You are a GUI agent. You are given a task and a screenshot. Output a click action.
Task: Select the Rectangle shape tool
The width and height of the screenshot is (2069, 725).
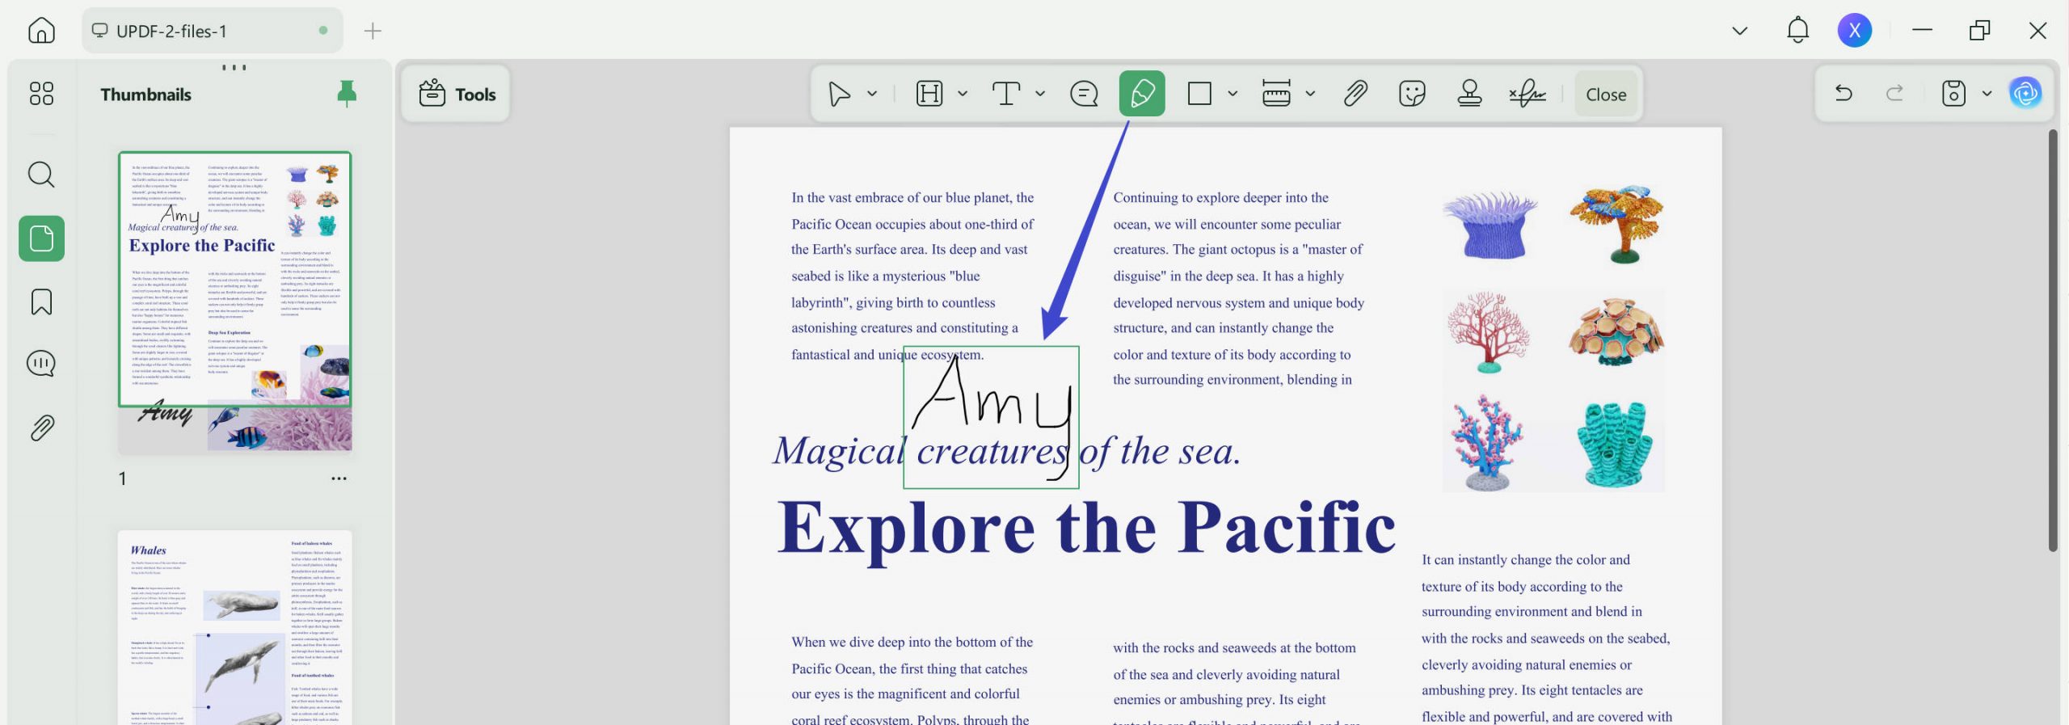point(1199,94)
